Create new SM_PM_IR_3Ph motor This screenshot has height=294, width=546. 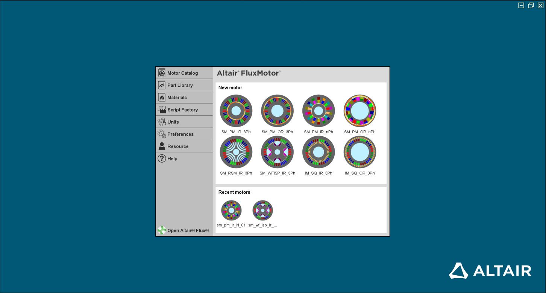pos(236,111)
